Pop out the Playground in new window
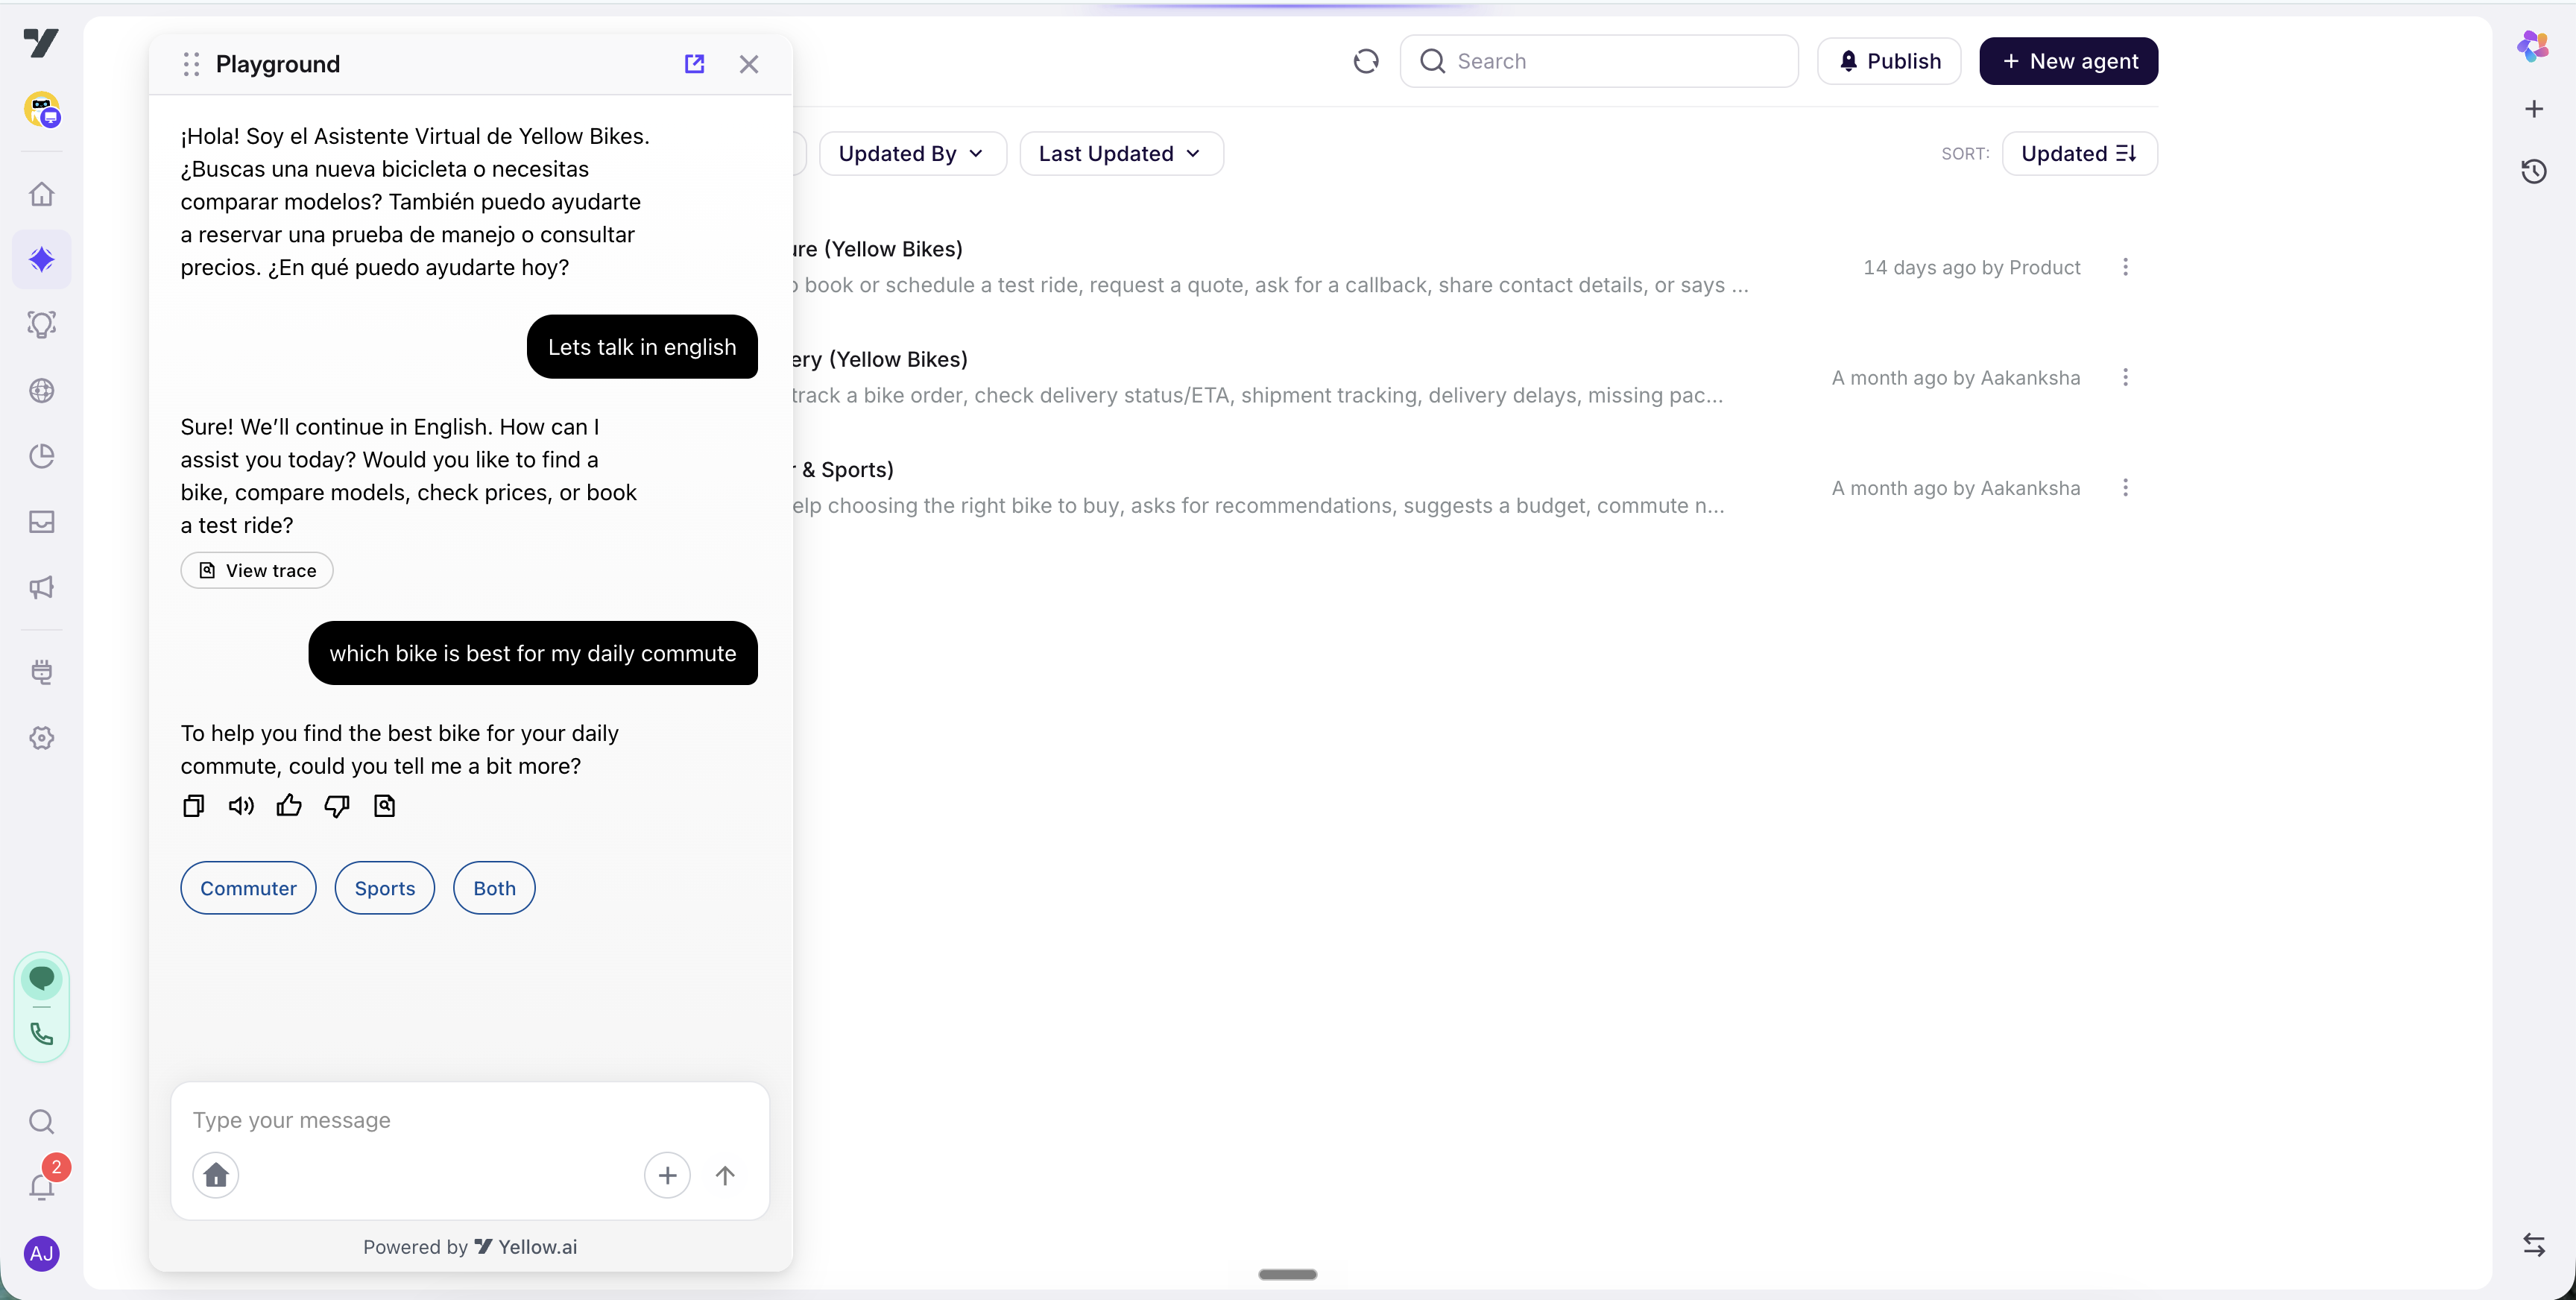 tap(694, 64)
